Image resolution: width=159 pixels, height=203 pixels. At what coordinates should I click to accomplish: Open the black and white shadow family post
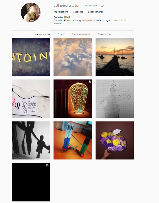31,140
